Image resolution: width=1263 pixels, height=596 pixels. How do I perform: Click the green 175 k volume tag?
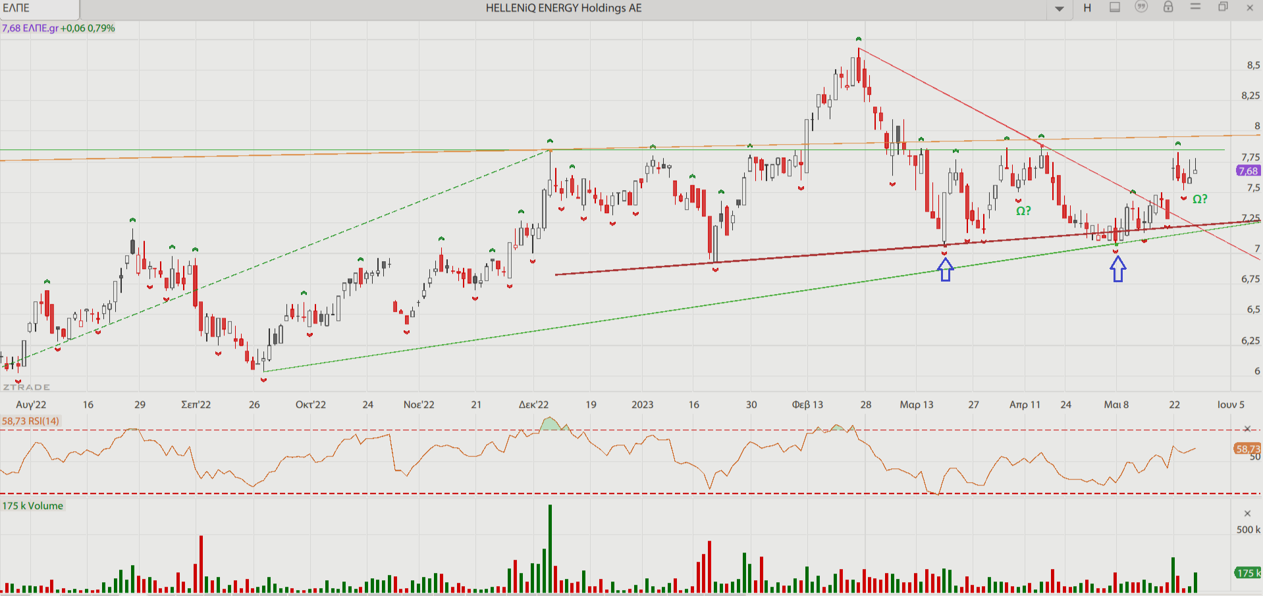tap(1247, 573)
